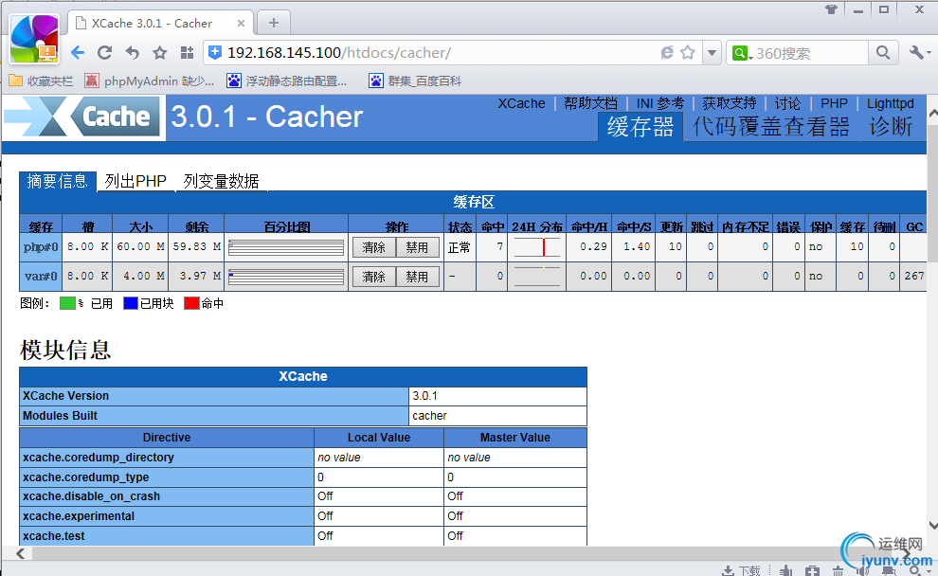Open the 浮动静态路由配置 bookmark
Viewport: 938px width, 576px height.
[286, 81]
